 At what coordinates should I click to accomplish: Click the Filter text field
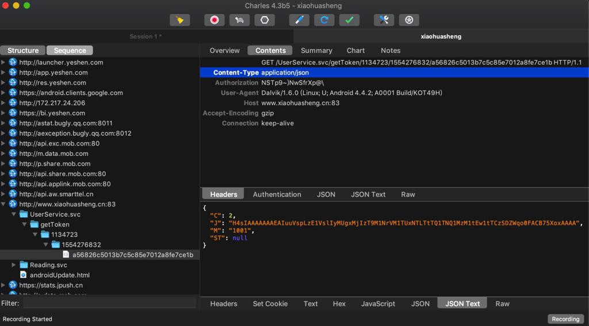coord(109,303)
